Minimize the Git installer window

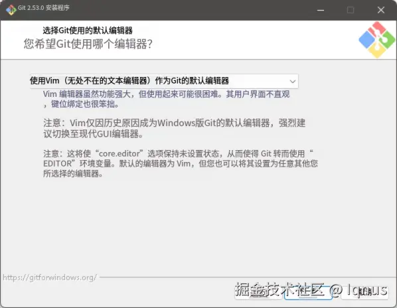pyautogui.click(x=321, y=10)
